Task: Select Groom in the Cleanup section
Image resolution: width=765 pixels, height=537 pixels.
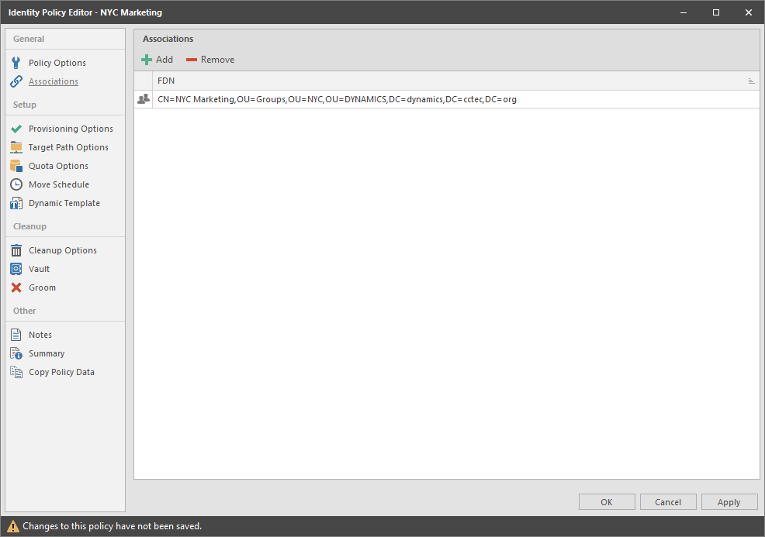Action: [42, 287]
